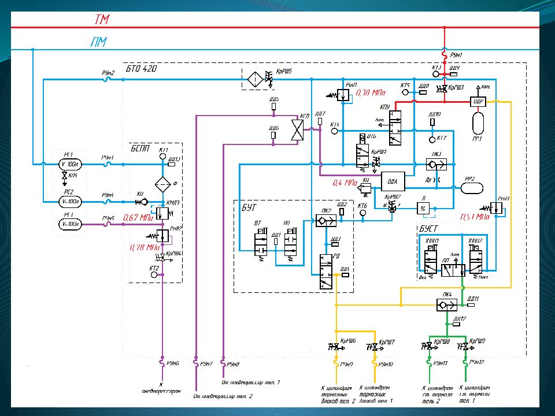
Task: Click the РУн1 hose connector symbol
Action: pyautogui.click(x=445, y=54)
